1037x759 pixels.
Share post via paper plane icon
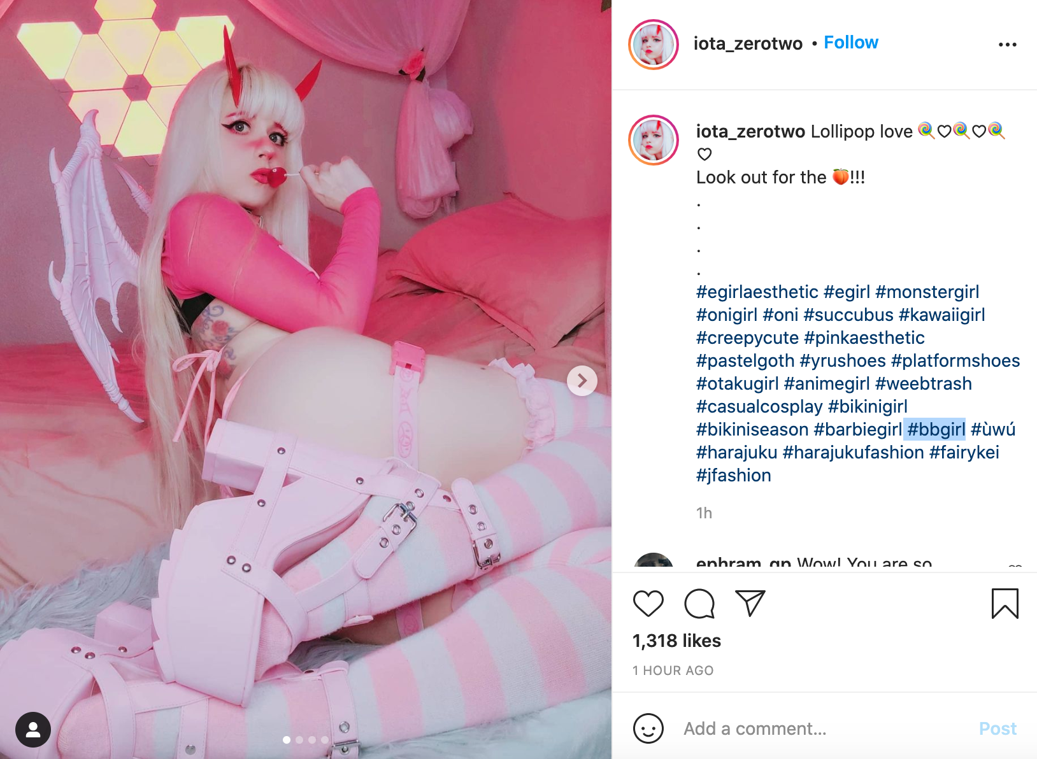pyautogui.click(x=750, y=604)
